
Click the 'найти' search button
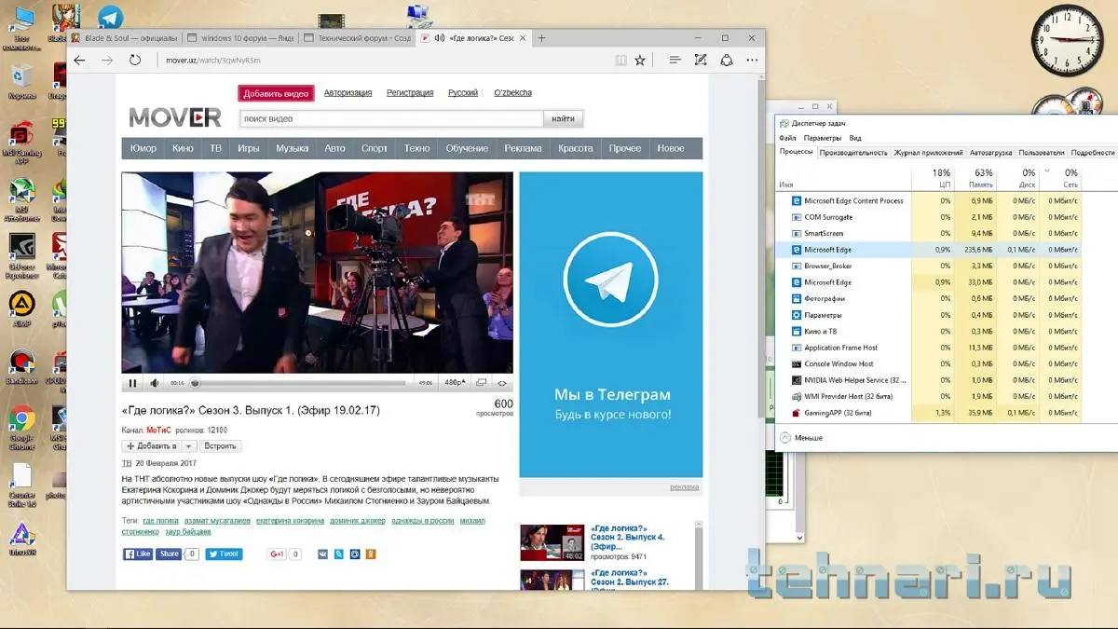click(x=564, y=118)
